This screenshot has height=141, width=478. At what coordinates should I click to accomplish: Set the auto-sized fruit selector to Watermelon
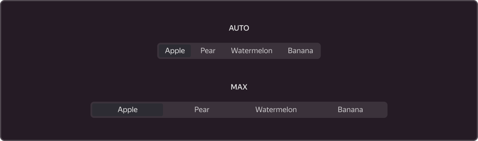click(251, 51)
